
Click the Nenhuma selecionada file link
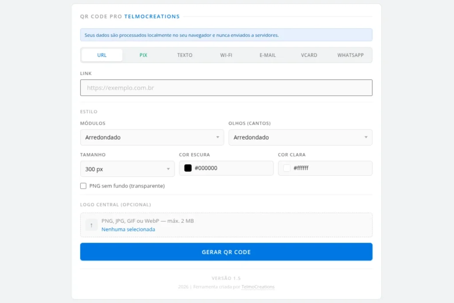coord(128,229)
